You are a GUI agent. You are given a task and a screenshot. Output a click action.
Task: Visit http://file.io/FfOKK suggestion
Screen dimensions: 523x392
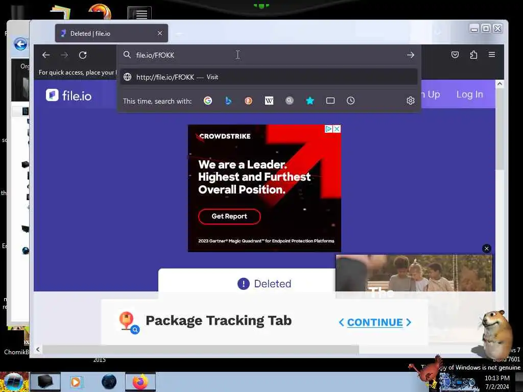(x=269, y=77)
